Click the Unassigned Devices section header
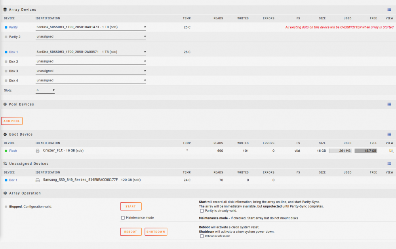Viewport: 396px width, 249px height. pyautogui.click(x=29, y=164)
